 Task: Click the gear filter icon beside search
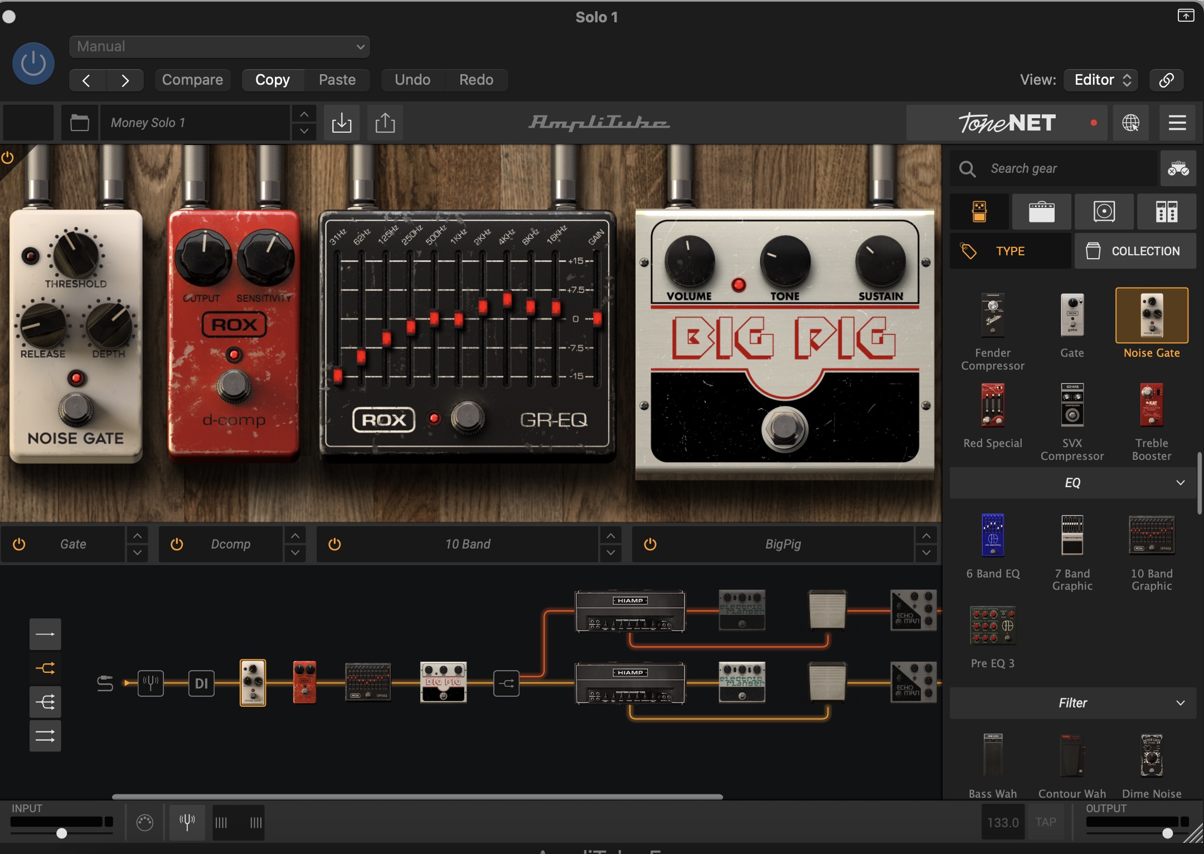(x=1178, y=168)
